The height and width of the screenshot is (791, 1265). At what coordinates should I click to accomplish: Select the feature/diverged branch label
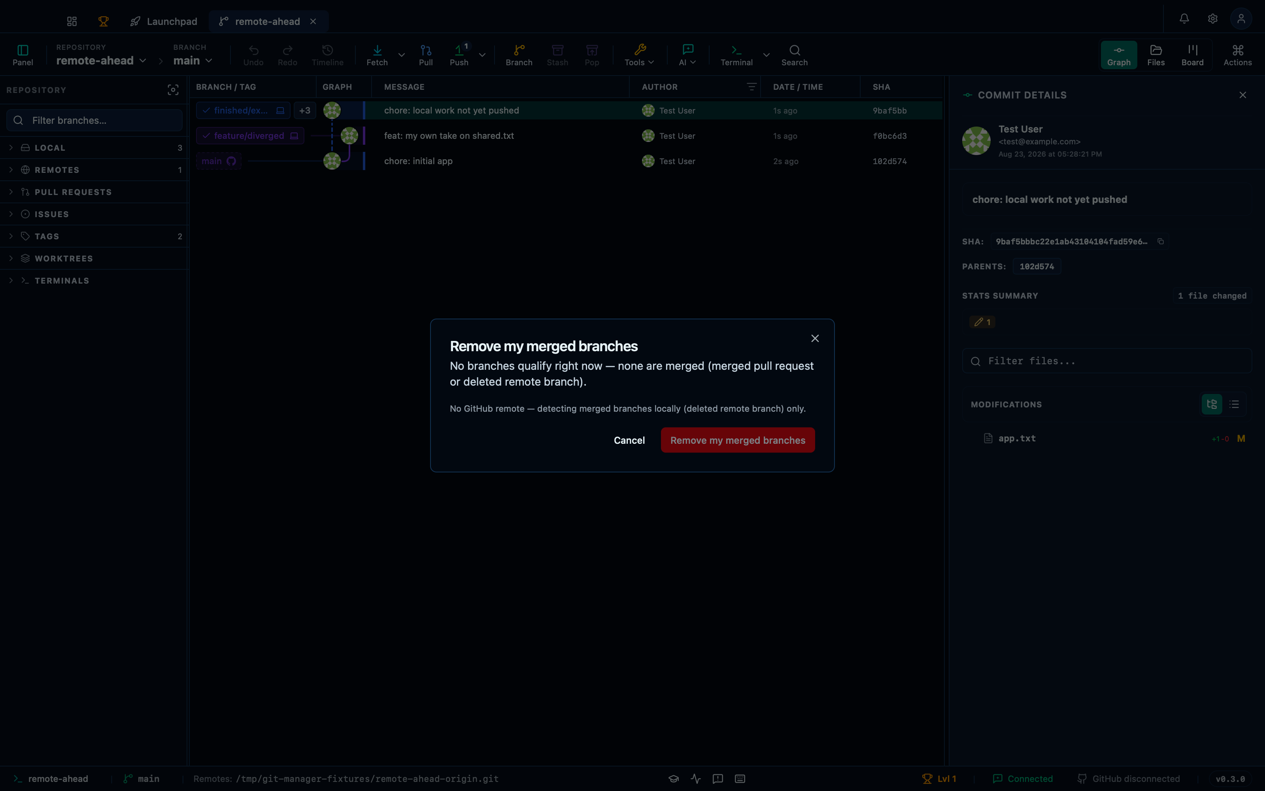click(x=250, y=136)
